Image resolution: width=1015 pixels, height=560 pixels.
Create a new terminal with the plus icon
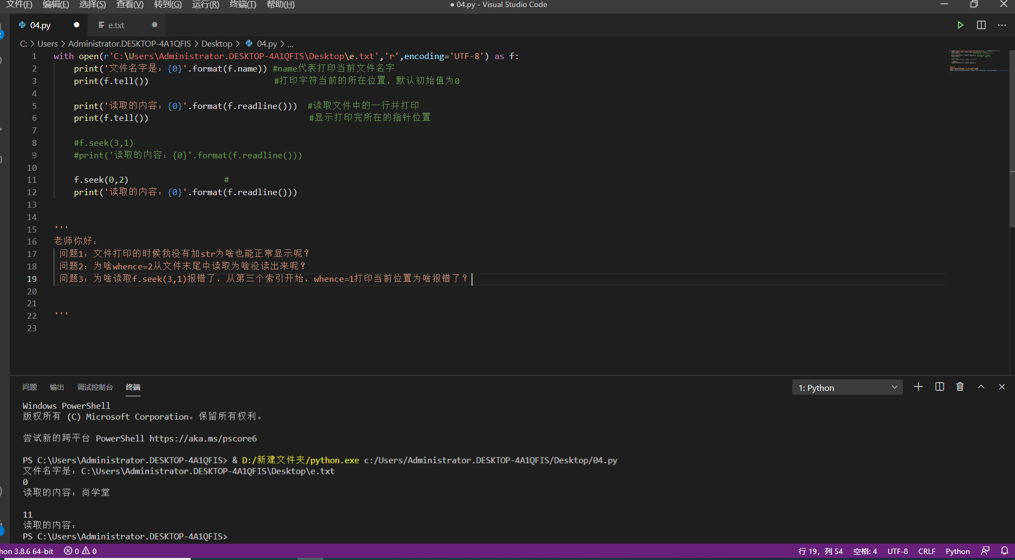coord(919,387)
